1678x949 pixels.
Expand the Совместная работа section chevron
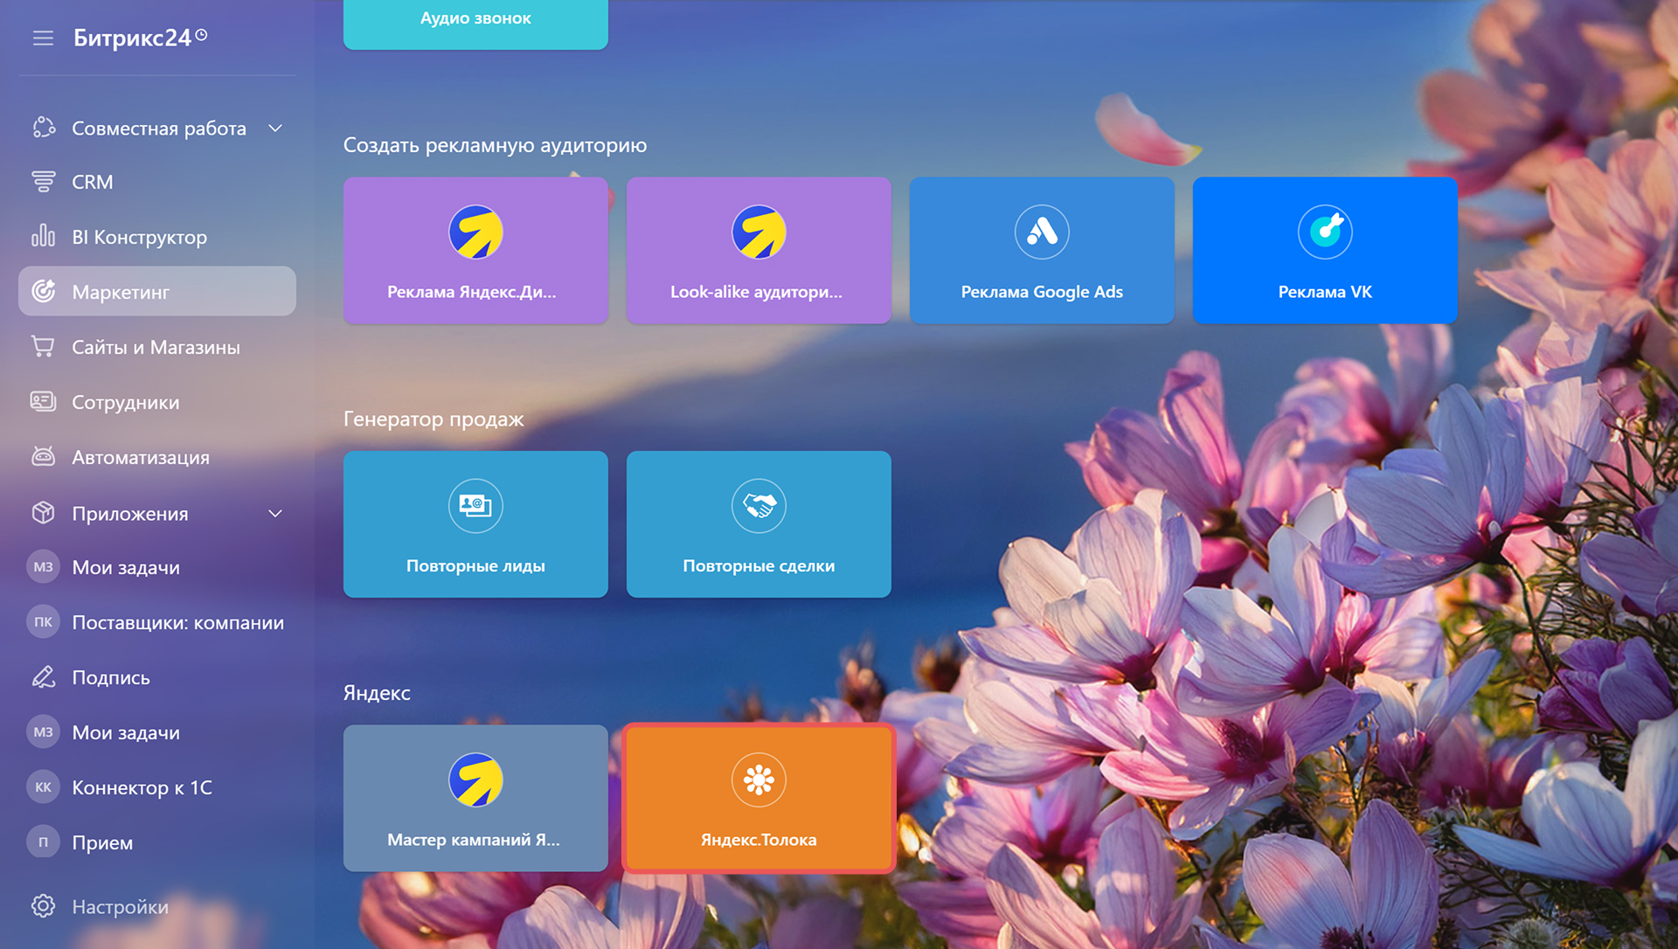[x=275, y=128]
